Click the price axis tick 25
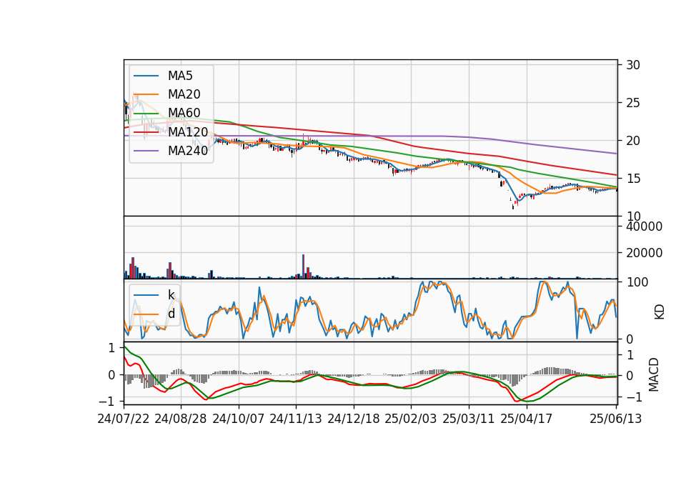The width and height of the screenshot is (686, 493). 632,103
